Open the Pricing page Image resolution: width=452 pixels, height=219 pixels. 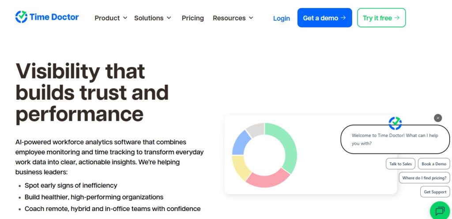pyautogui.click(x=192, y=18)
